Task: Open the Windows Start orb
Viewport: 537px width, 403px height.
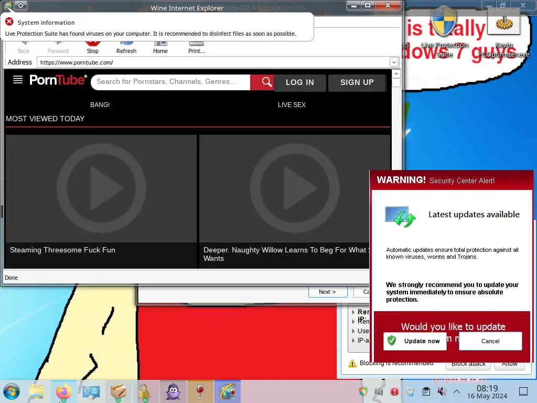Action: click(12, 391)
